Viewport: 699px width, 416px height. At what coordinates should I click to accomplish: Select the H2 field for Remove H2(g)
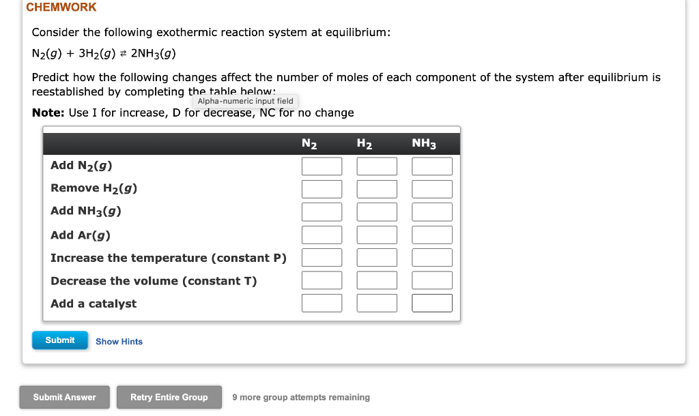tap(377, 189)
